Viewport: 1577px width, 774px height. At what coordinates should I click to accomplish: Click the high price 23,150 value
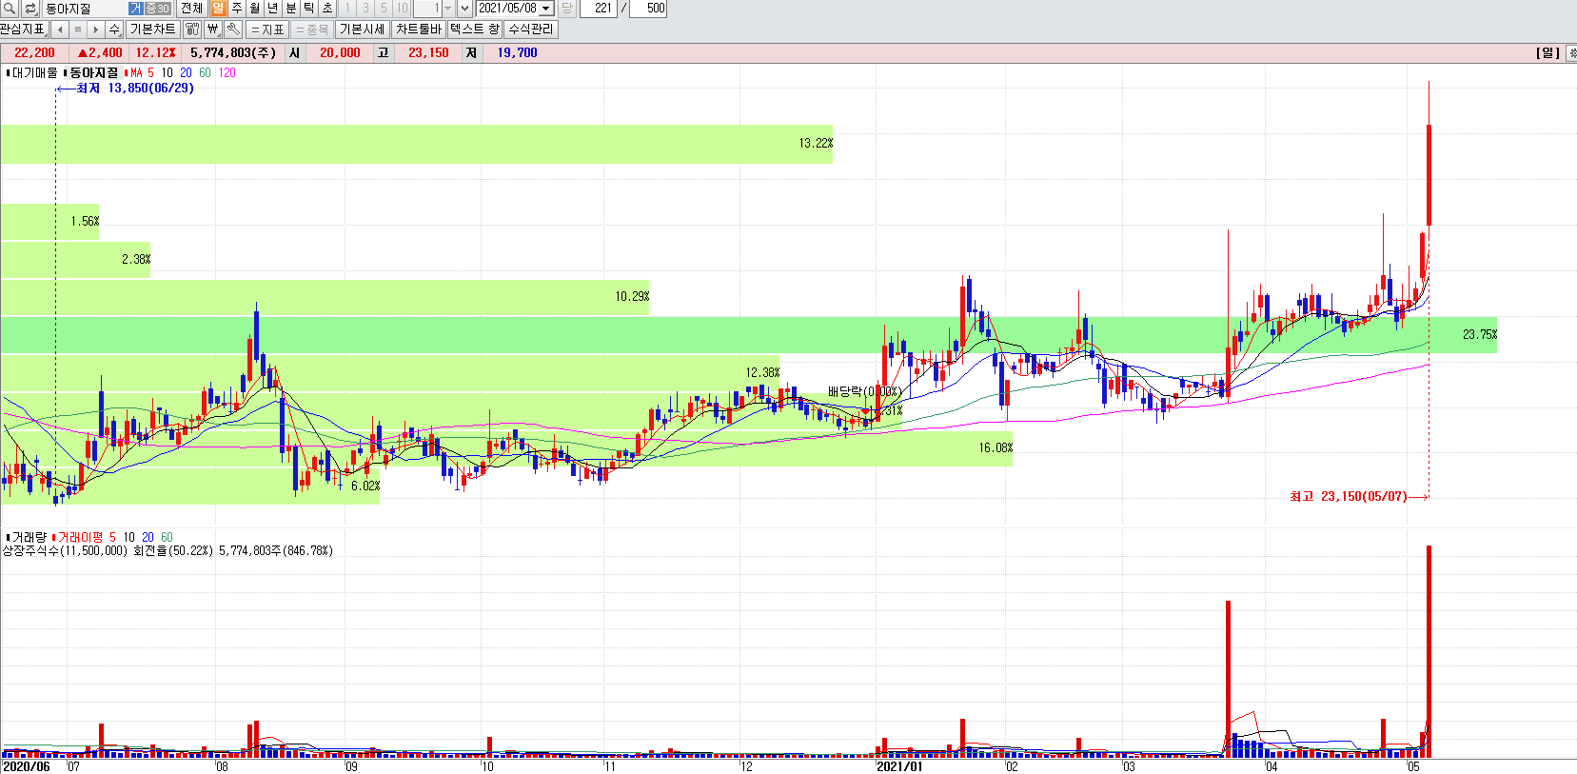[x=428, y=53]
